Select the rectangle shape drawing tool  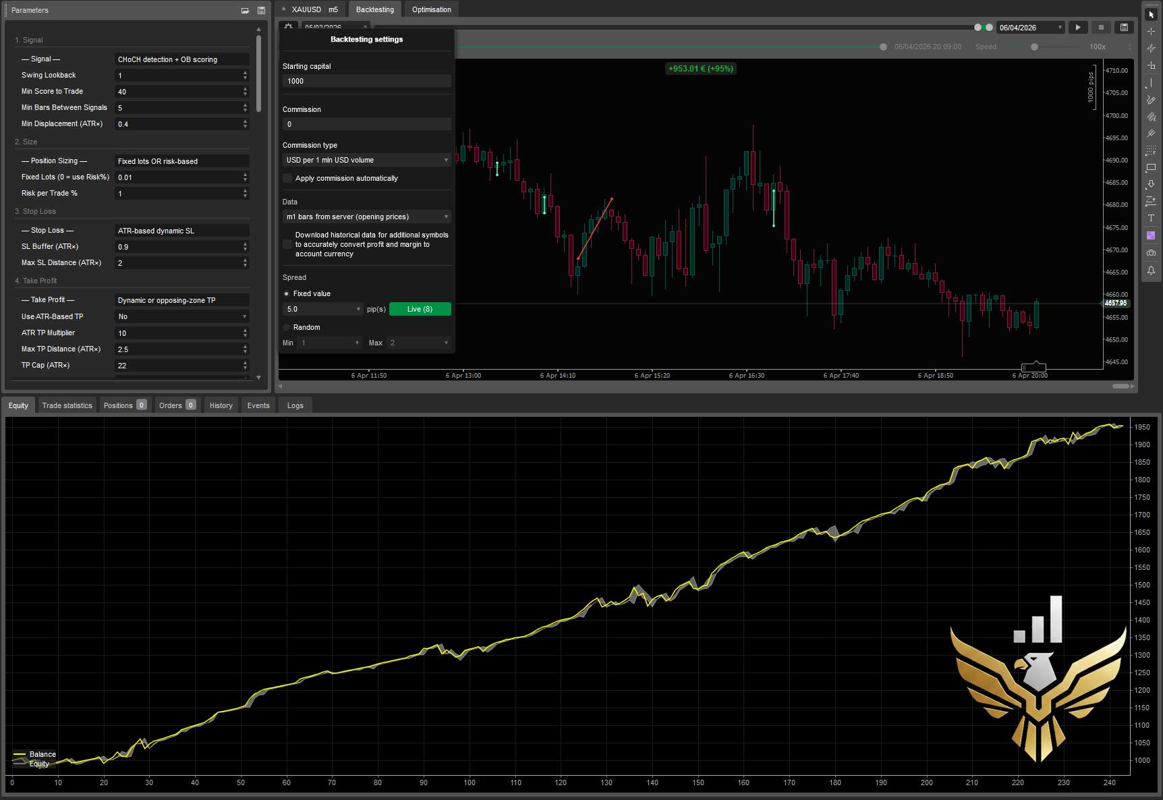1151,167
